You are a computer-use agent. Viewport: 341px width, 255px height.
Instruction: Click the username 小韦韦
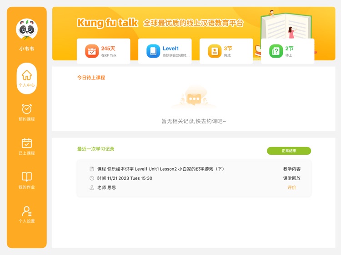point(27,49)
